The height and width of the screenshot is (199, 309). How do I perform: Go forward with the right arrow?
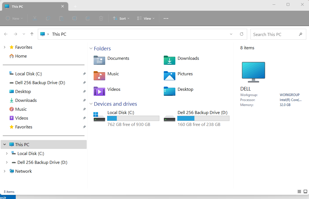click(x=15, y=34)
